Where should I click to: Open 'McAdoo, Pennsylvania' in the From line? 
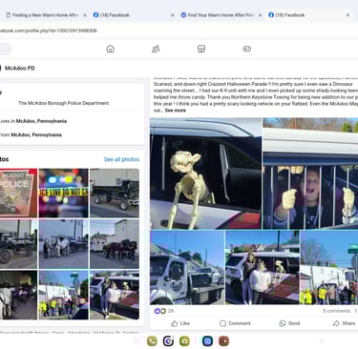click(36, 134)
